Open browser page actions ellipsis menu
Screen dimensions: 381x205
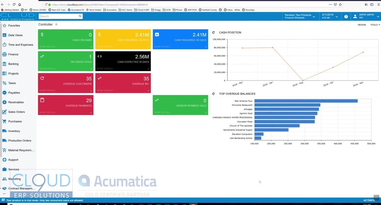(330, 4)
